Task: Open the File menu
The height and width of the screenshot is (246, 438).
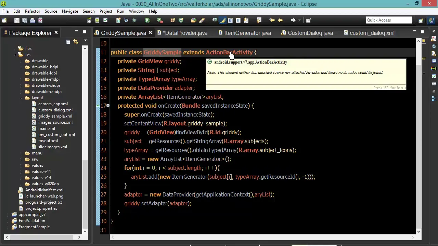Action: click(5, 11)
